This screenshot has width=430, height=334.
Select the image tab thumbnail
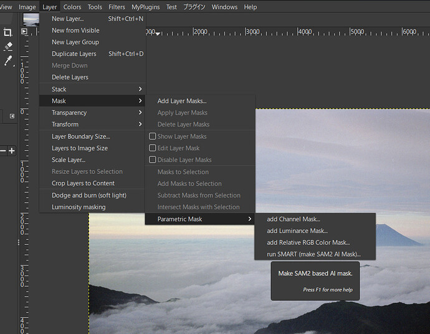tap(31, 19)
